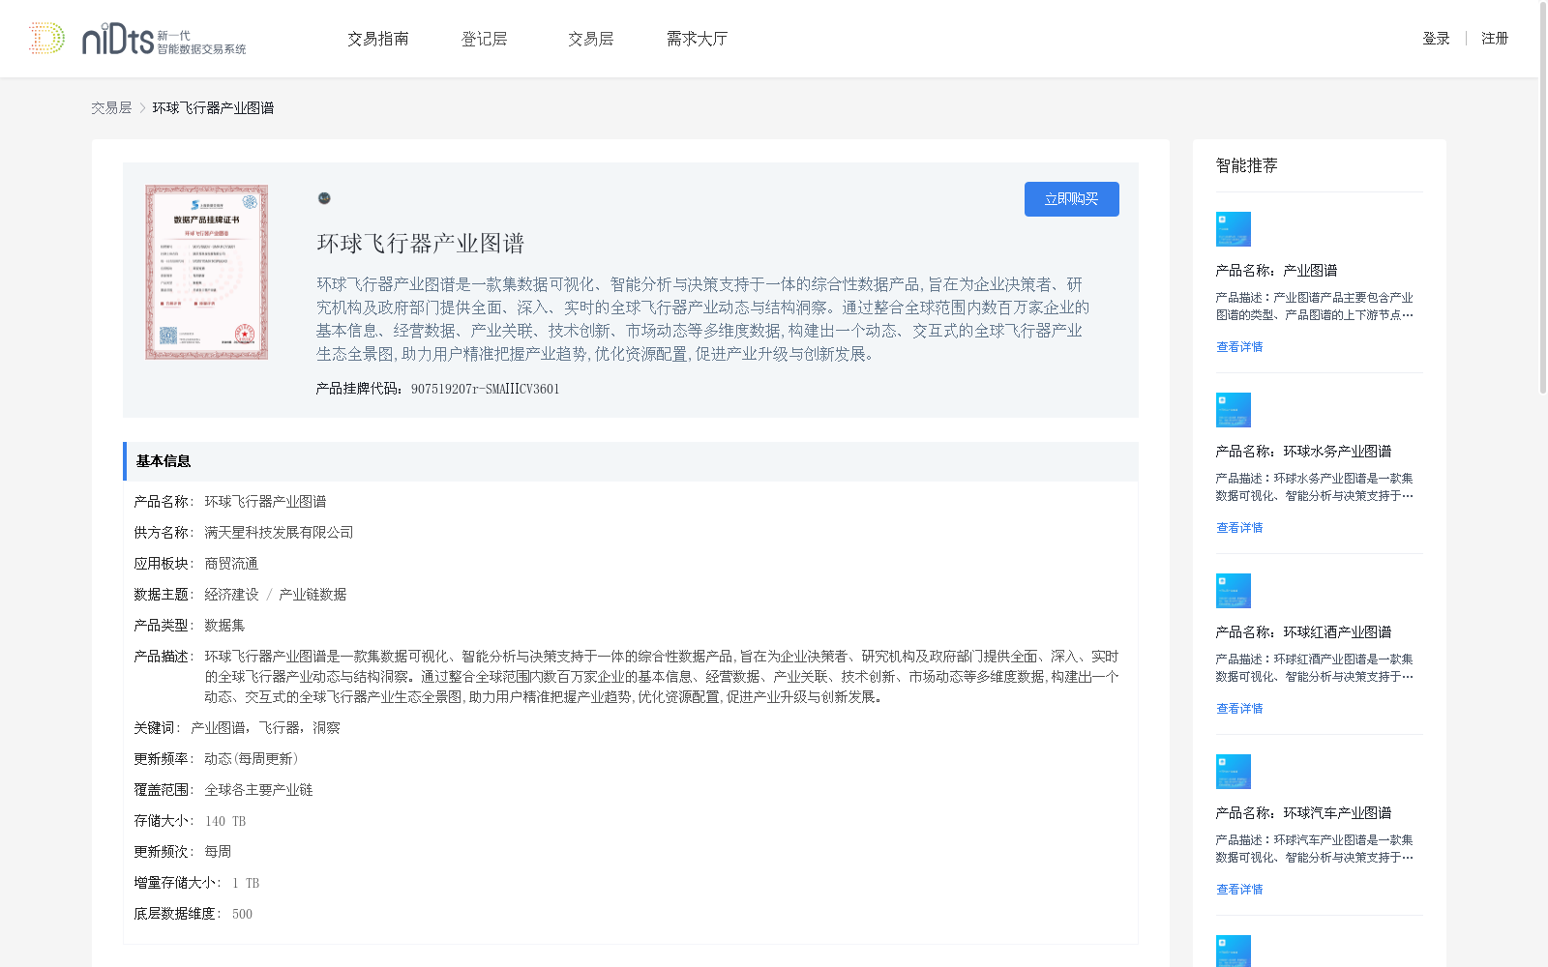Open the data product certificate thumbnail

click(207, 273)
